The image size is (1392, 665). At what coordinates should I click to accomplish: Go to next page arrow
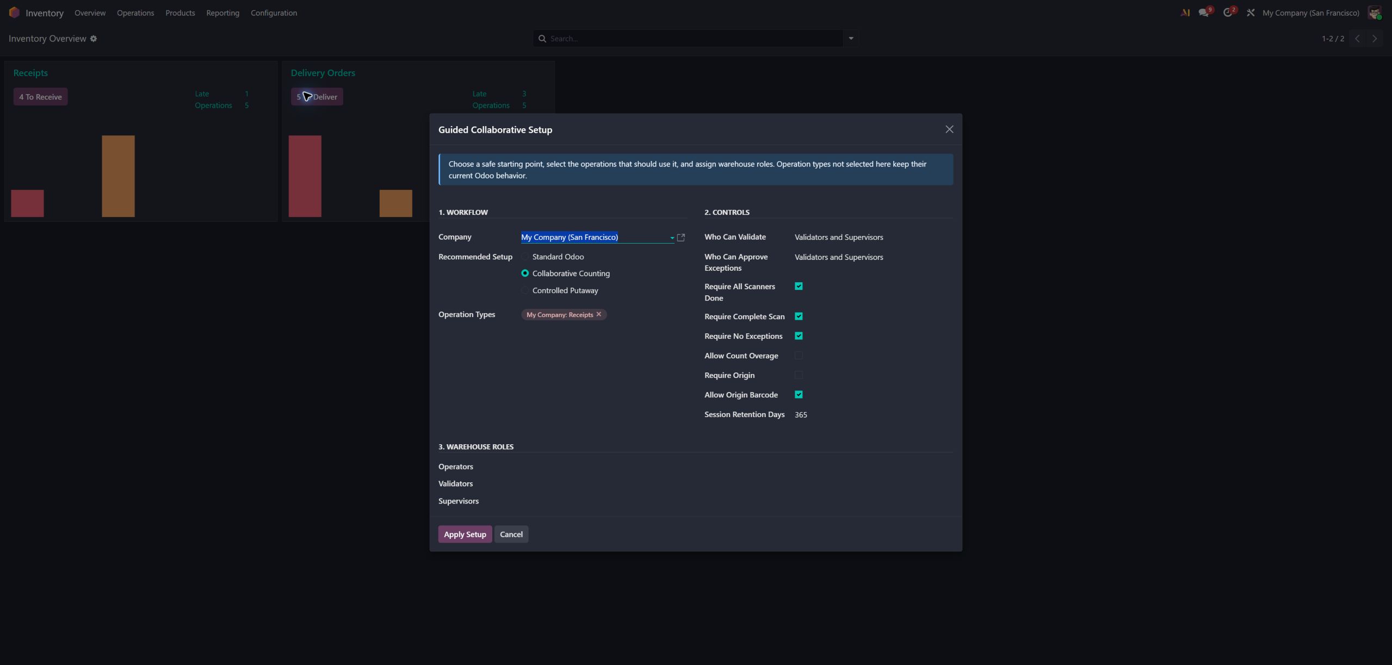point(1375,39)
